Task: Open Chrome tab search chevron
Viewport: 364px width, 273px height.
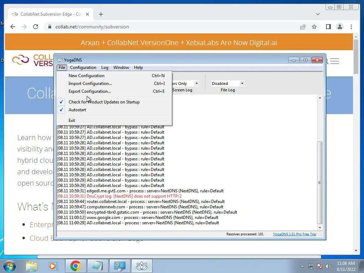Action: 318,14
